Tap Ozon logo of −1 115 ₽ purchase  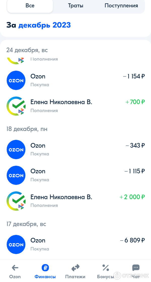(x=16, y=175)
